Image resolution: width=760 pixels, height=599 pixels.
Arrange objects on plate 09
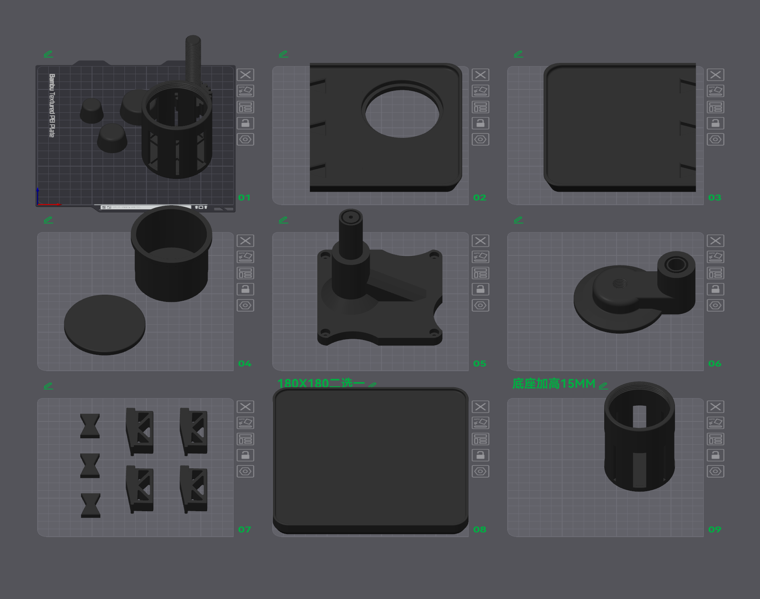(715, 439)
